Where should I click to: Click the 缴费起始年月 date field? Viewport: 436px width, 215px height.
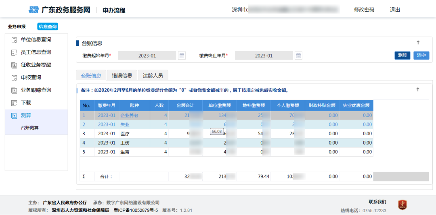tap(147, 56)
